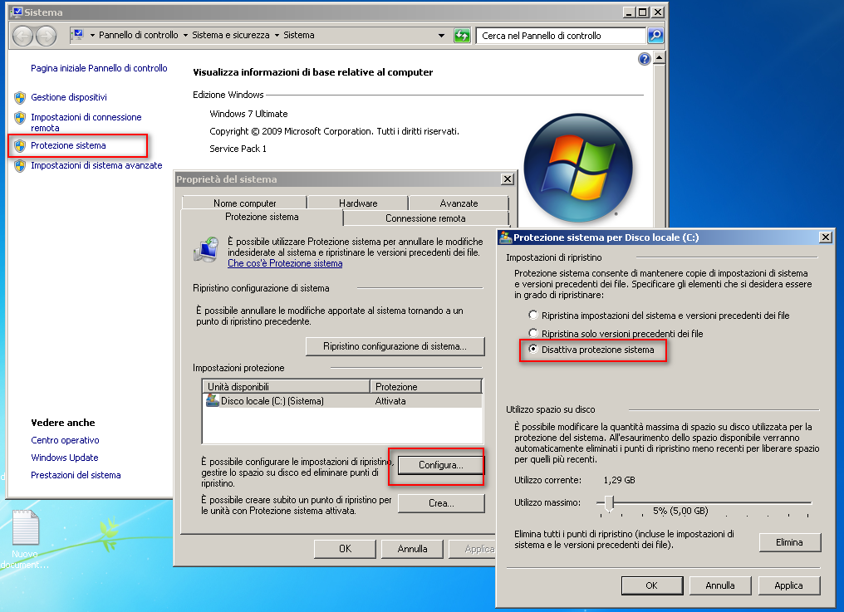
Task: Close the Proprietà del sistema dialog
Action: click(x=507, y=179)
